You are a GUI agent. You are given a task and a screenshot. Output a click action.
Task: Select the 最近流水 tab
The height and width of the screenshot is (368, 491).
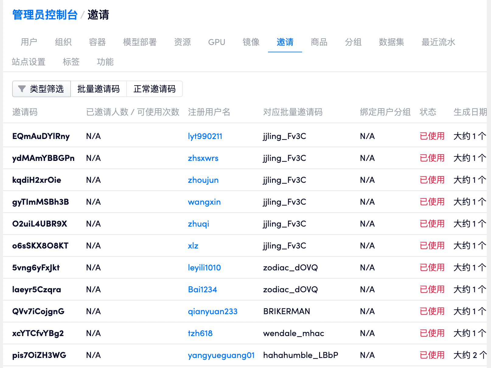(438, 42)
